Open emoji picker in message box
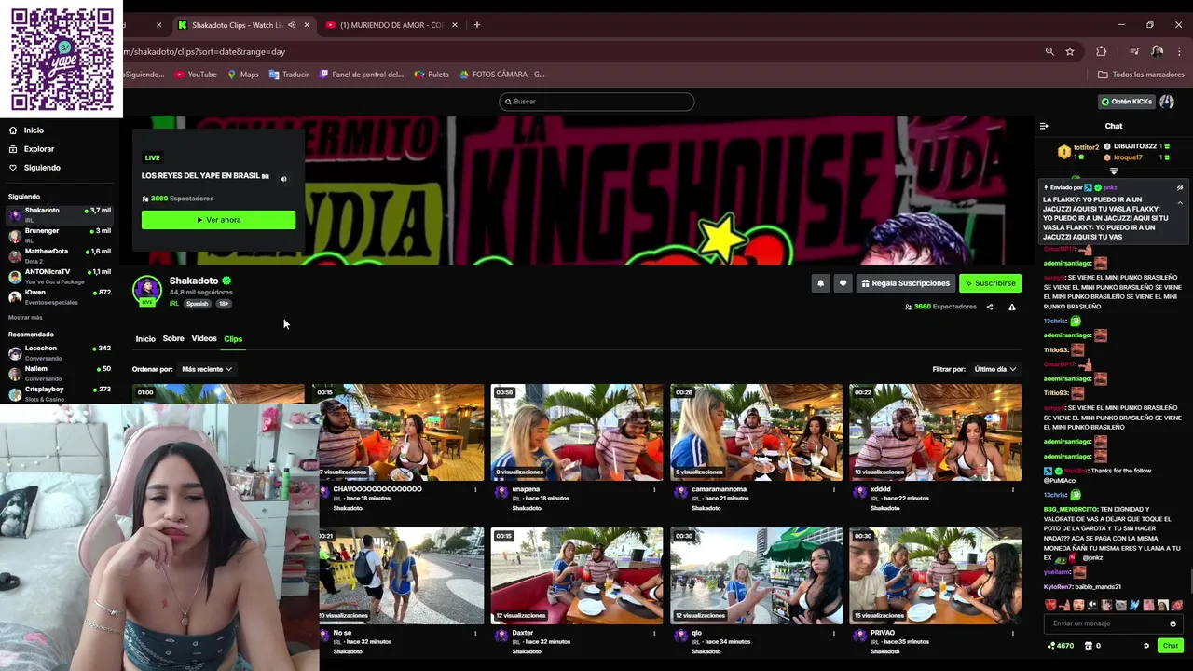 [1172, 623]
